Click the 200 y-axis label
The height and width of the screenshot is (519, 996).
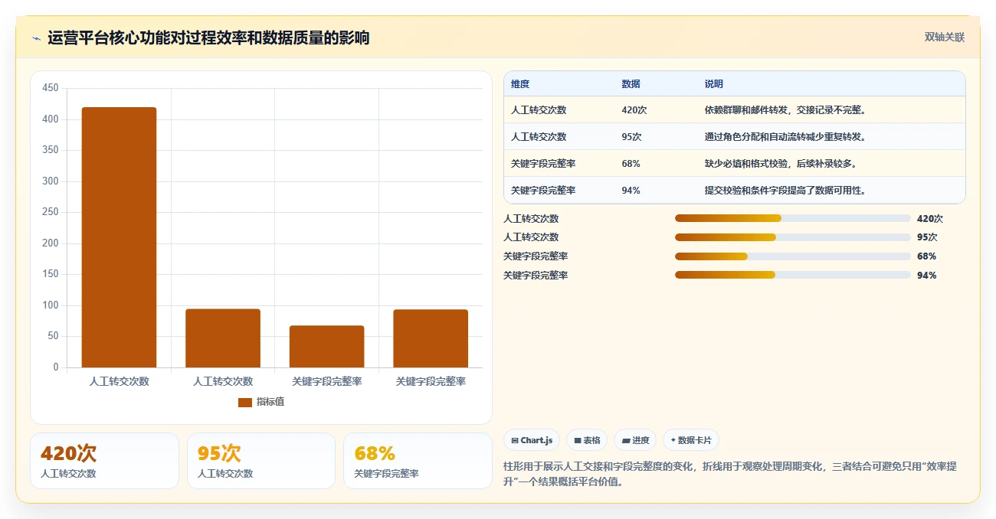click(51, 243)
